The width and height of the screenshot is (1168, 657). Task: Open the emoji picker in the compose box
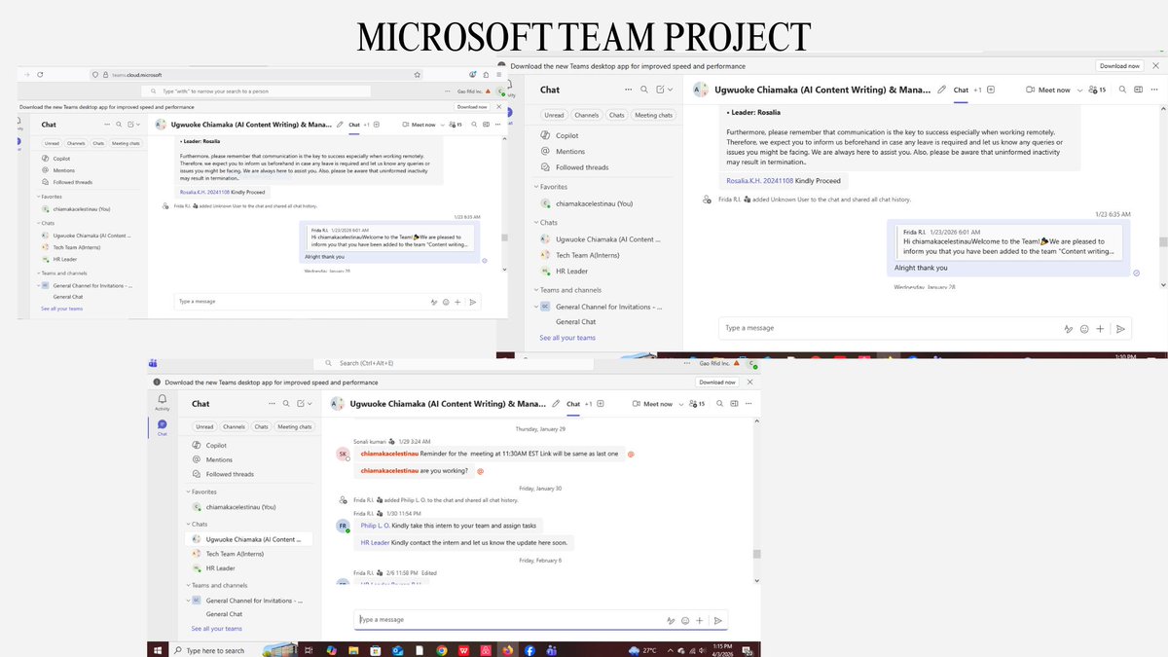point(684,620)
